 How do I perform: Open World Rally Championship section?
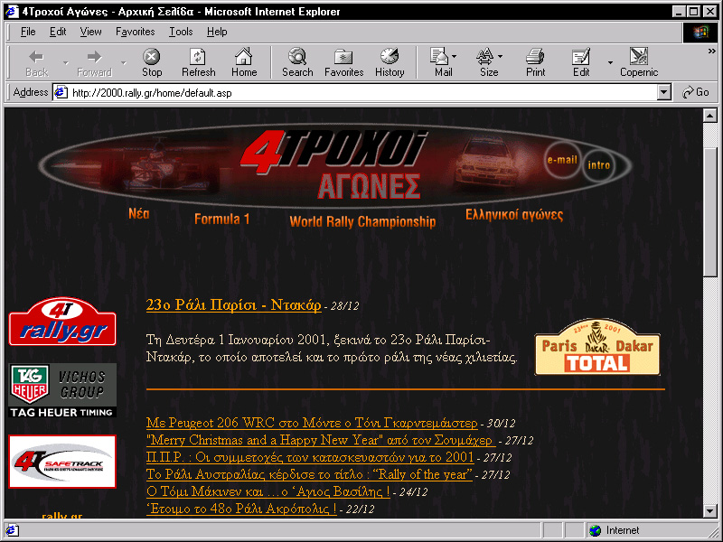click(362, 221)
